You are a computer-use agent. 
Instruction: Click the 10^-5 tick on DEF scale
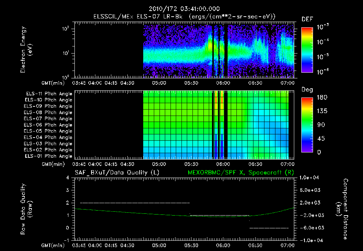pyautogui.click(x=323, y=57)
